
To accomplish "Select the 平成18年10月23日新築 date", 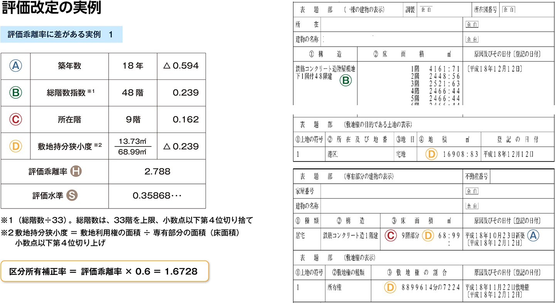I will [494, 235].
